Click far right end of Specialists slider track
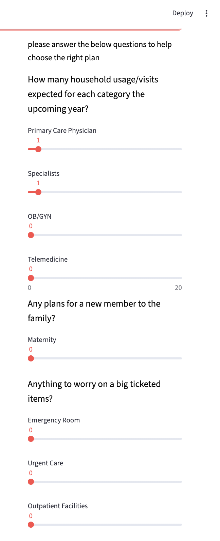This screenshot has height=541, width=220. [x=180, y=192]
